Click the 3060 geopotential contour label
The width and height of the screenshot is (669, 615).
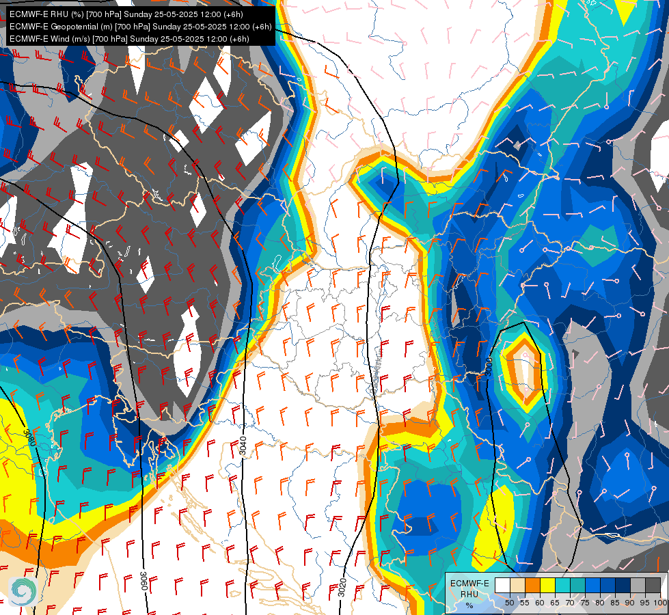coord(144,581)
